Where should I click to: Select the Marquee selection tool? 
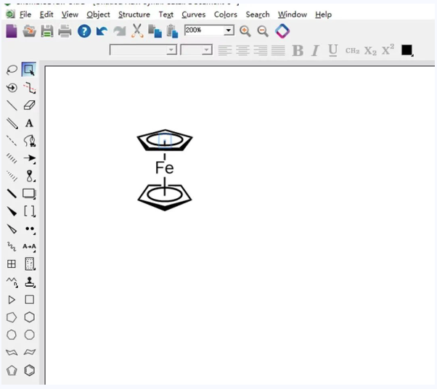29,70
